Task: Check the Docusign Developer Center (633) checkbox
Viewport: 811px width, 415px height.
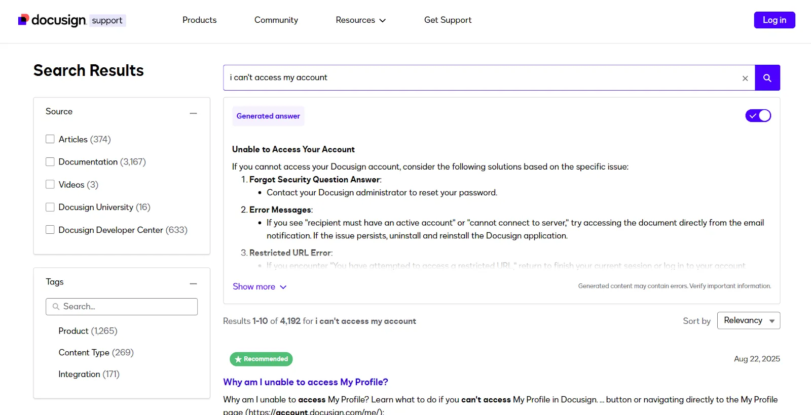Action: point(50,230)
